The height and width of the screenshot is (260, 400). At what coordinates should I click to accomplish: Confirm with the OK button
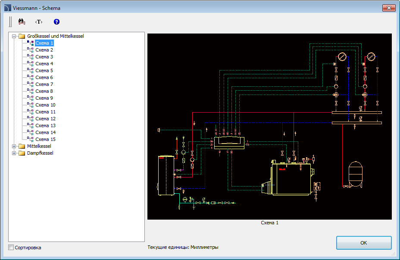(x=364, y=243)
